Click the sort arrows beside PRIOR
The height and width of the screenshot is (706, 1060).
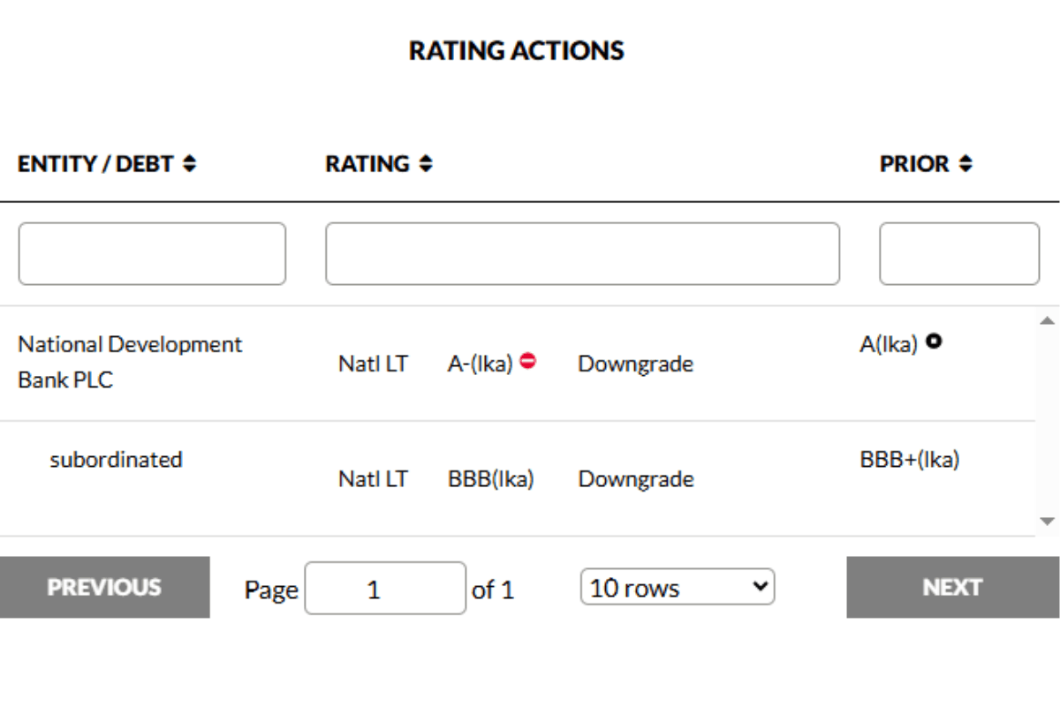[965, 164]
